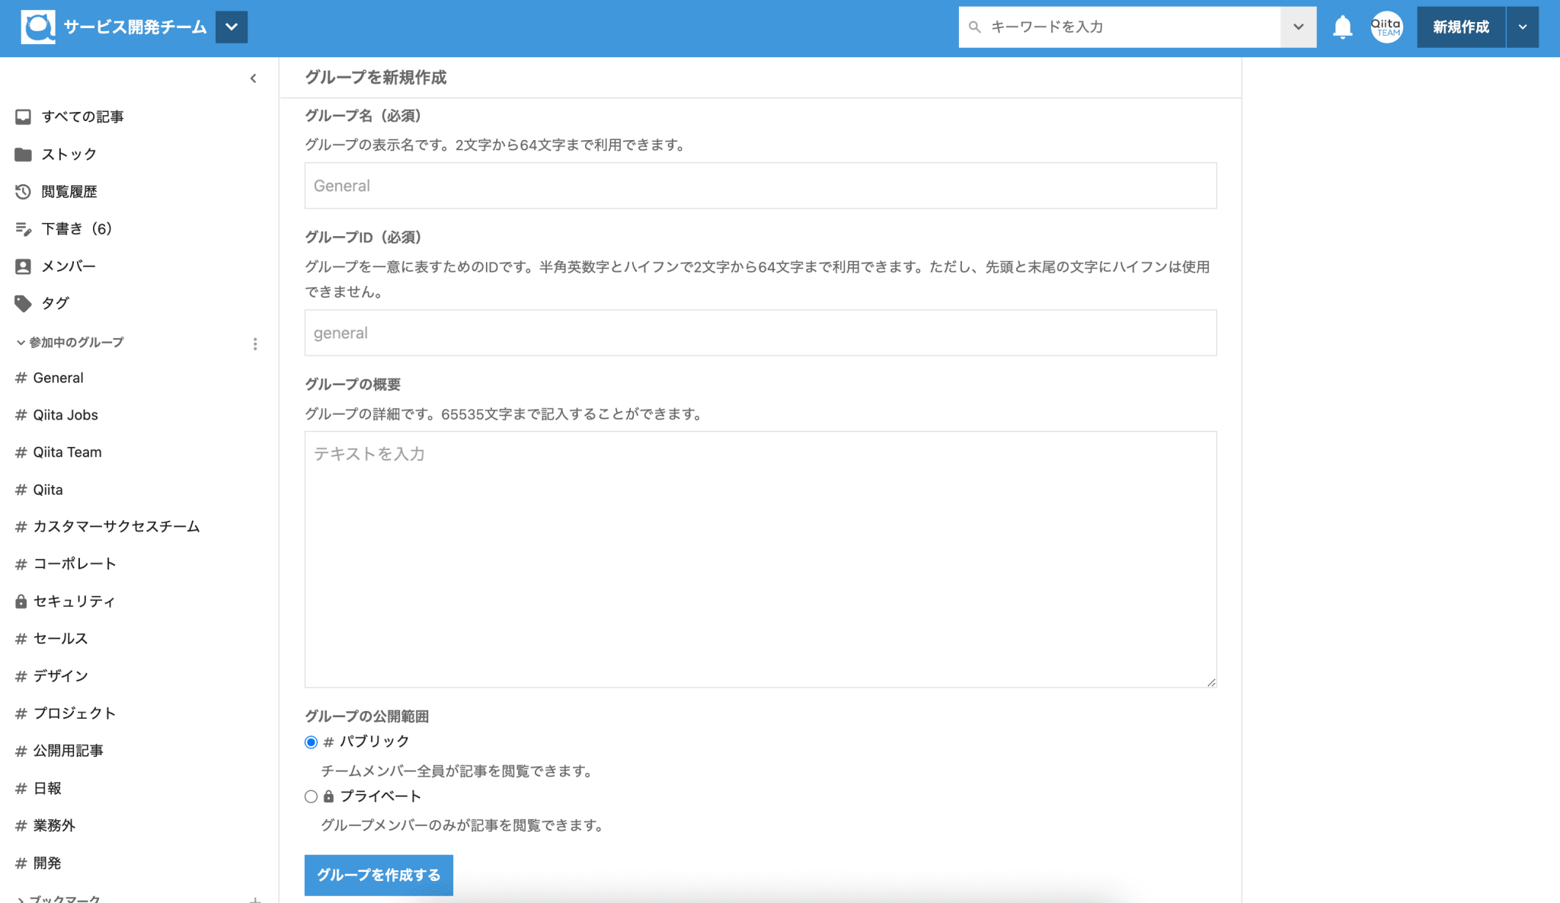Open the team switcher dropdown arrow

232,27
